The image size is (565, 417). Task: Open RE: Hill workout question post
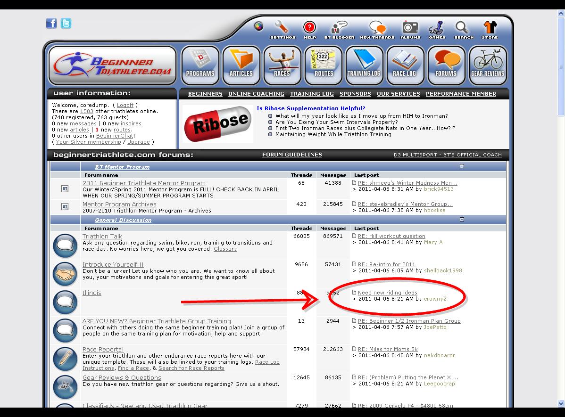[x=391, y=236]
